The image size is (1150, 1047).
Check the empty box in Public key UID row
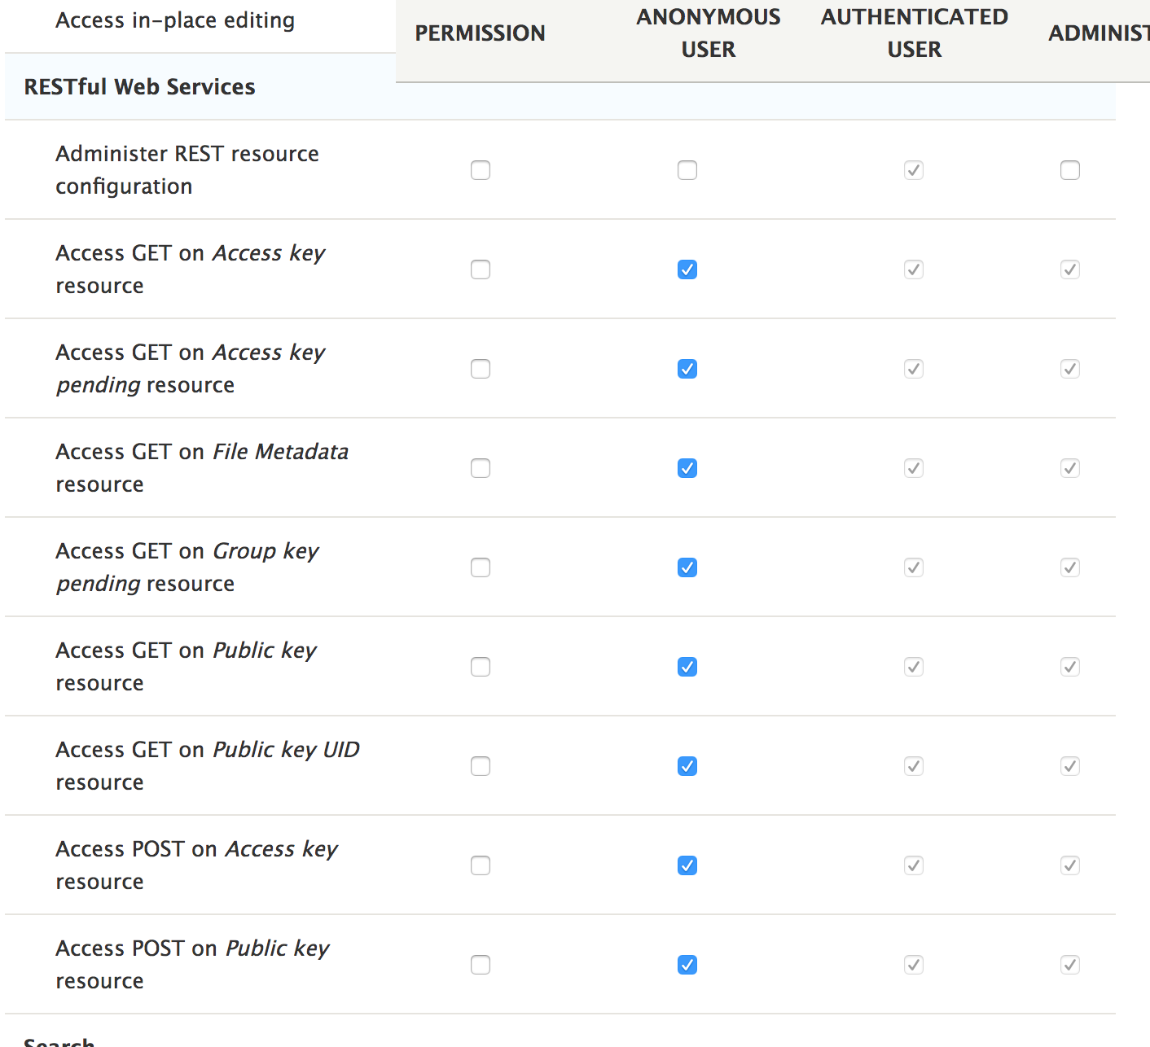481,766
